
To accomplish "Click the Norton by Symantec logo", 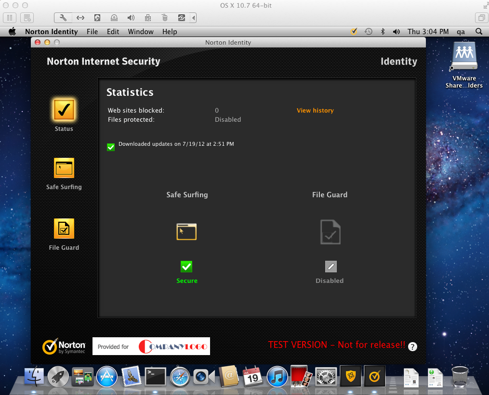I will tap(64, 346).
